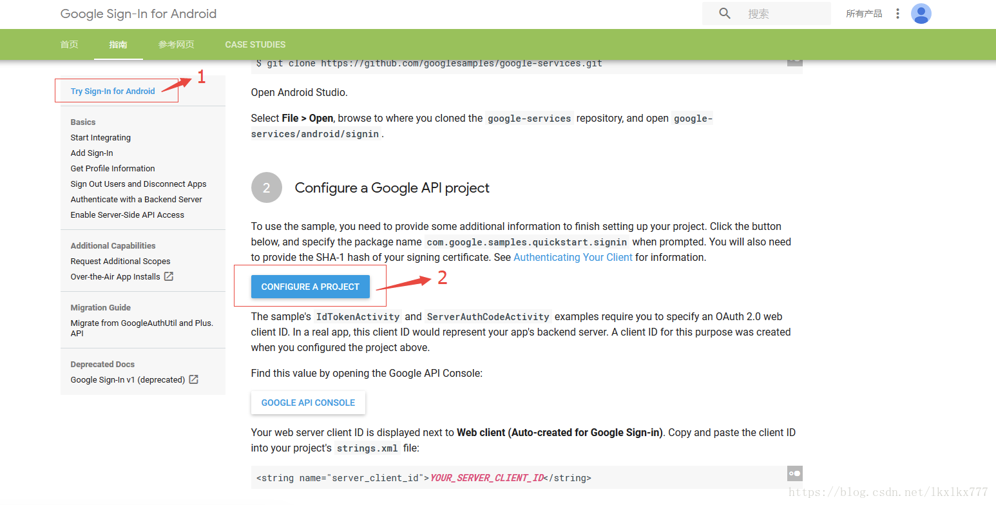
Task: Click the git clone command line
Action: [429, 63]
